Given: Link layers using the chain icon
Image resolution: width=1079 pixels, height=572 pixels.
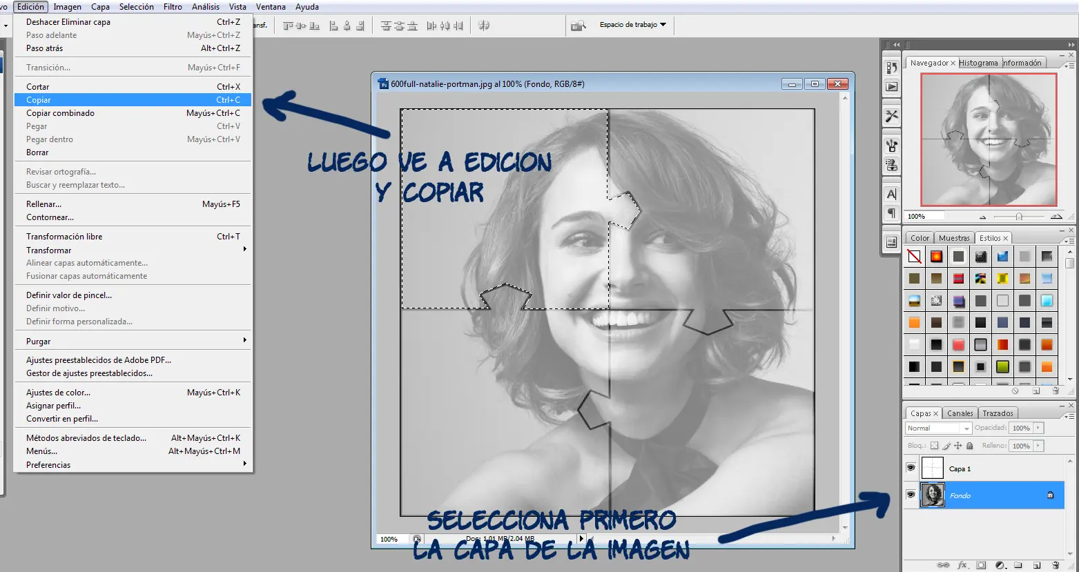Looking at the screenshot, I should point(942,565).
